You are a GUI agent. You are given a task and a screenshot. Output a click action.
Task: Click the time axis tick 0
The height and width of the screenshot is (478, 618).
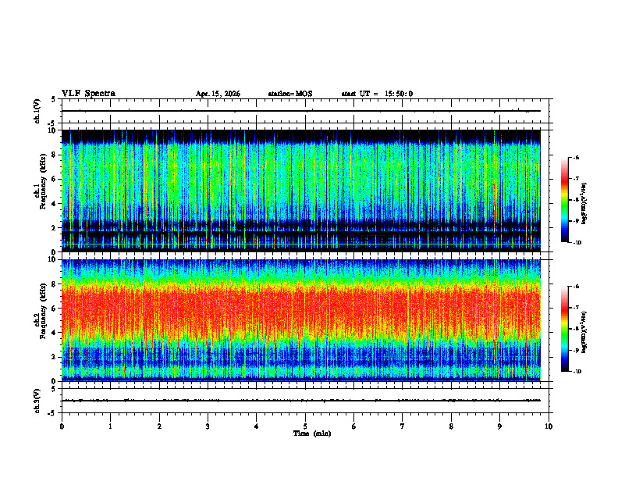(x=62, y=426)
